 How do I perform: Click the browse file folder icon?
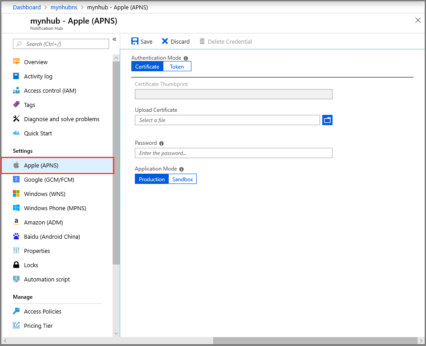327,120
